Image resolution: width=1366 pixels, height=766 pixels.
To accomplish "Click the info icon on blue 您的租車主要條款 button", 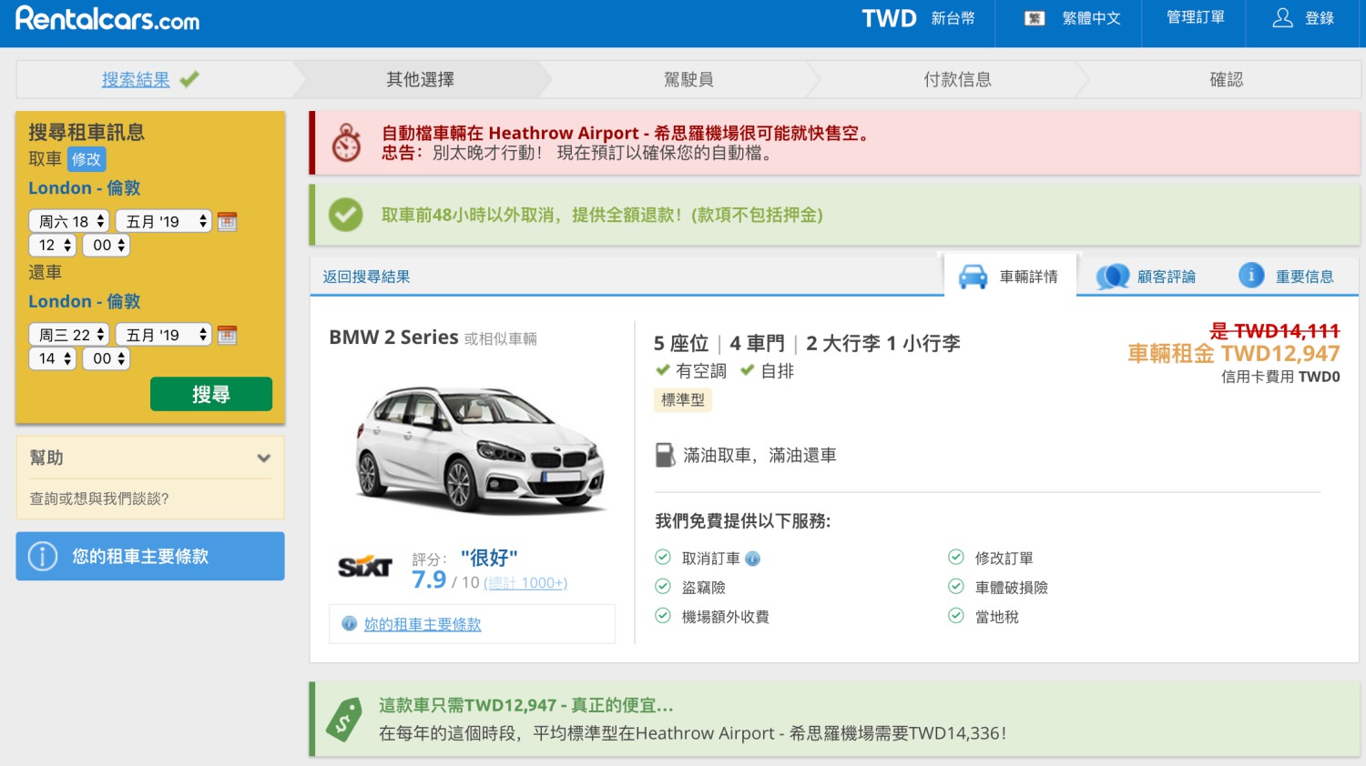I will pos(43,556).
